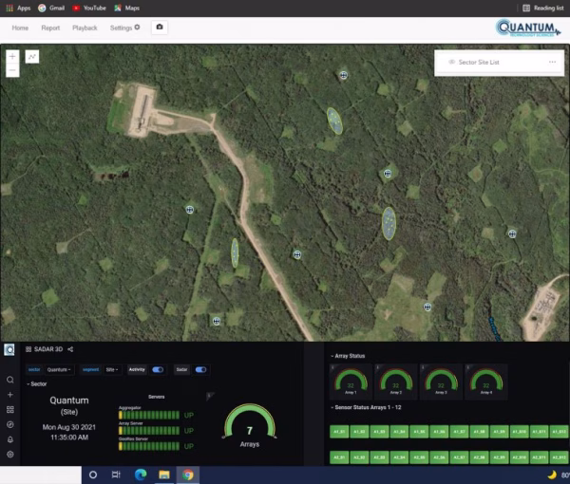
Task: Open the Reading list button
Action: (542, 7)
